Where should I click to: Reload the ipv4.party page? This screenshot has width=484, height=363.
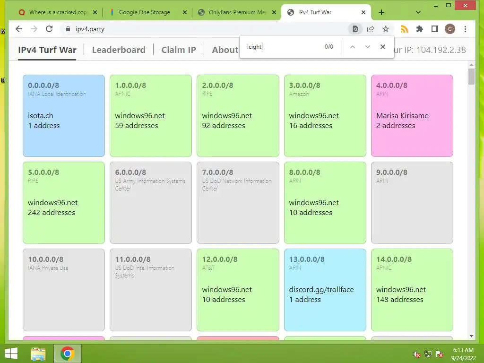pos(49,29)
